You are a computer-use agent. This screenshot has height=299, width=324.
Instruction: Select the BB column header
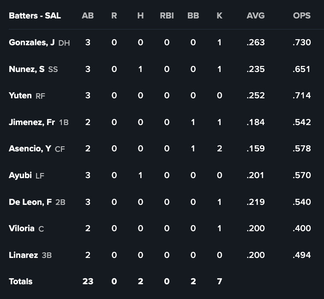click(x=193, y=16)
